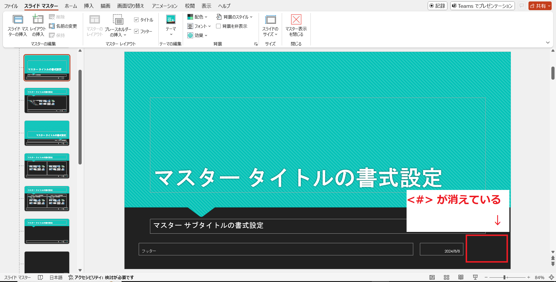556x282 pixels.
Task: Open the Animations (アニメーション) tab
Action: coord(165,6)
